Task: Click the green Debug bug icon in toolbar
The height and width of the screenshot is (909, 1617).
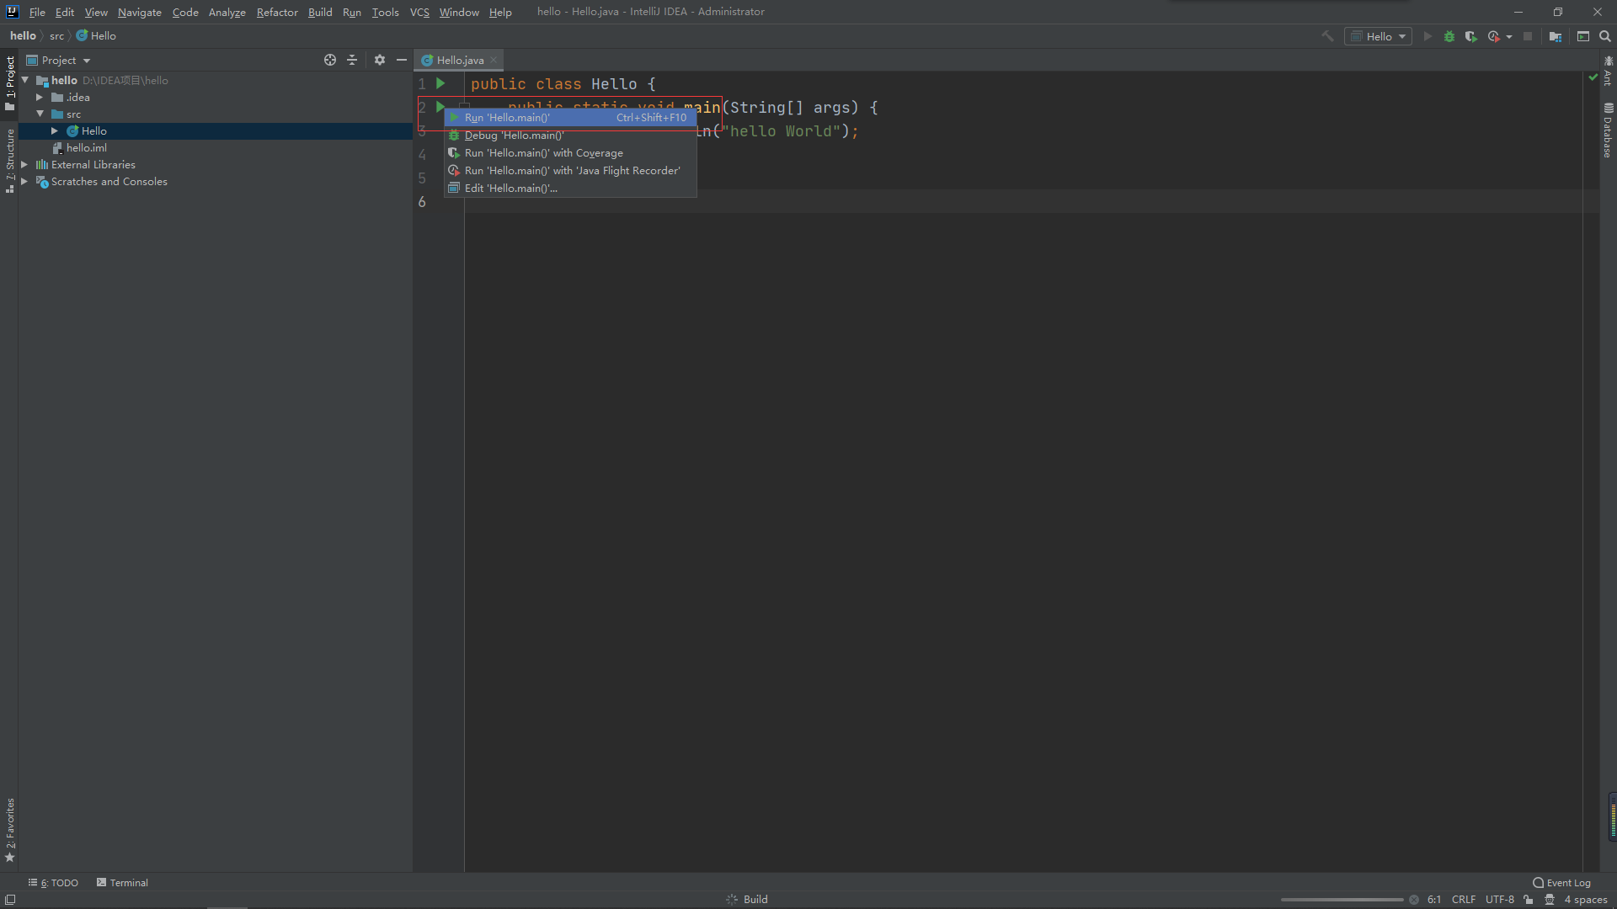Action: [1449, 36]
